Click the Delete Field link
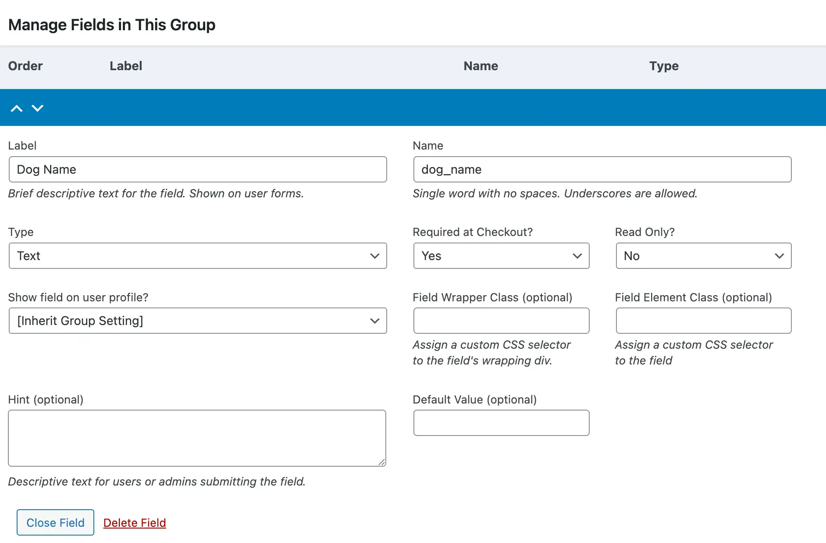This screenshot has width=826, height=543. point(134,522)
